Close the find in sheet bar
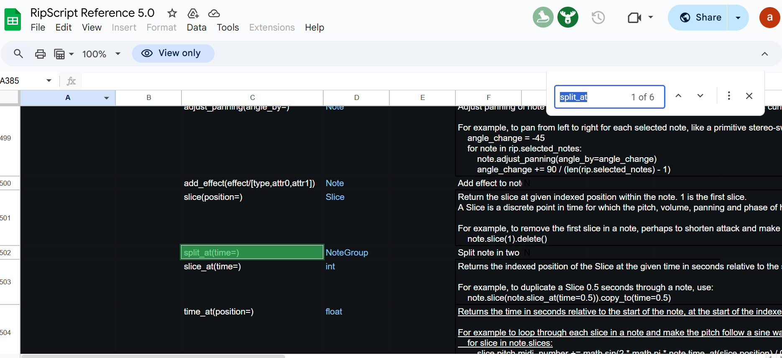Viewport: 782px width, 358px height. pyautogui.click(x=749, y=96)
